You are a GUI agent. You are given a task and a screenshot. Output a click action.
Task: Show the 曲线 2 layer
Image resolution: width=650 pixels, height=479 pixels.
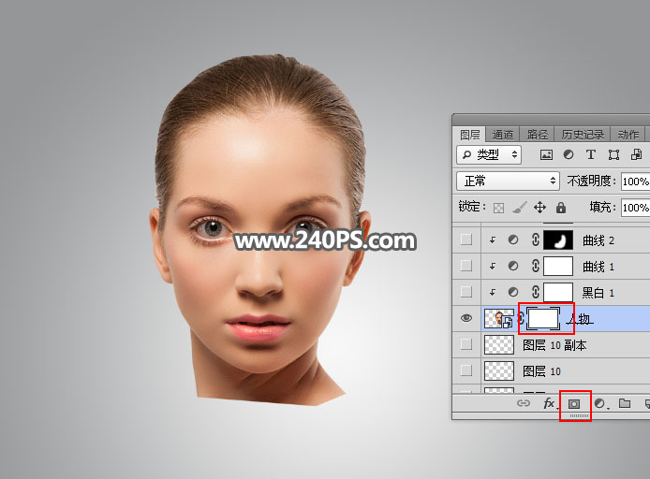click(465, 240)
